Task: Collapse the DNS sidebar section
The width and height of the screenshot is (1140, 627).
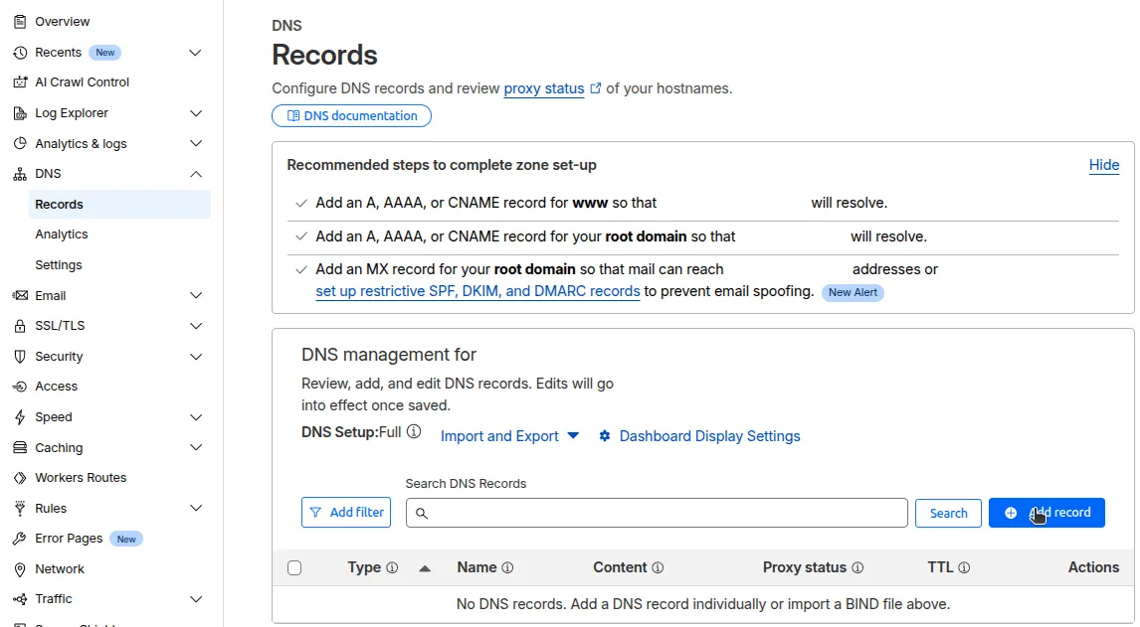Action: (x=195, y=174)
